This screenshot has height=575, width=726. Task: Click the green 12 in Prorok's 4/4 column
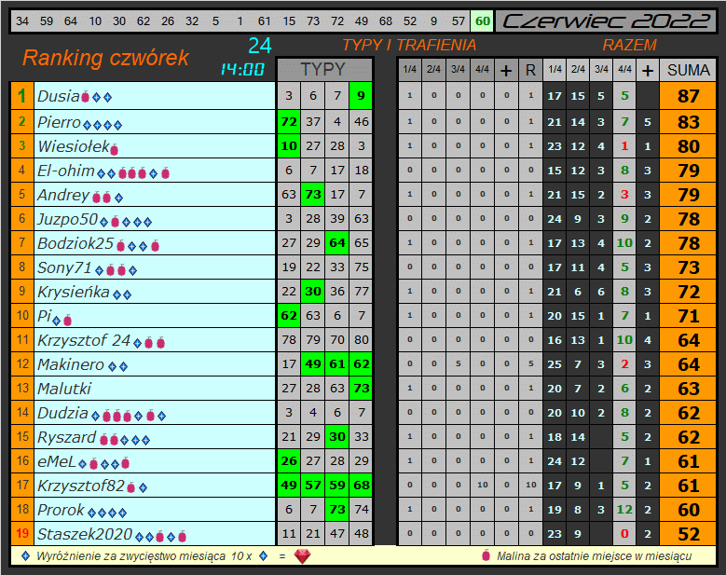624,510
